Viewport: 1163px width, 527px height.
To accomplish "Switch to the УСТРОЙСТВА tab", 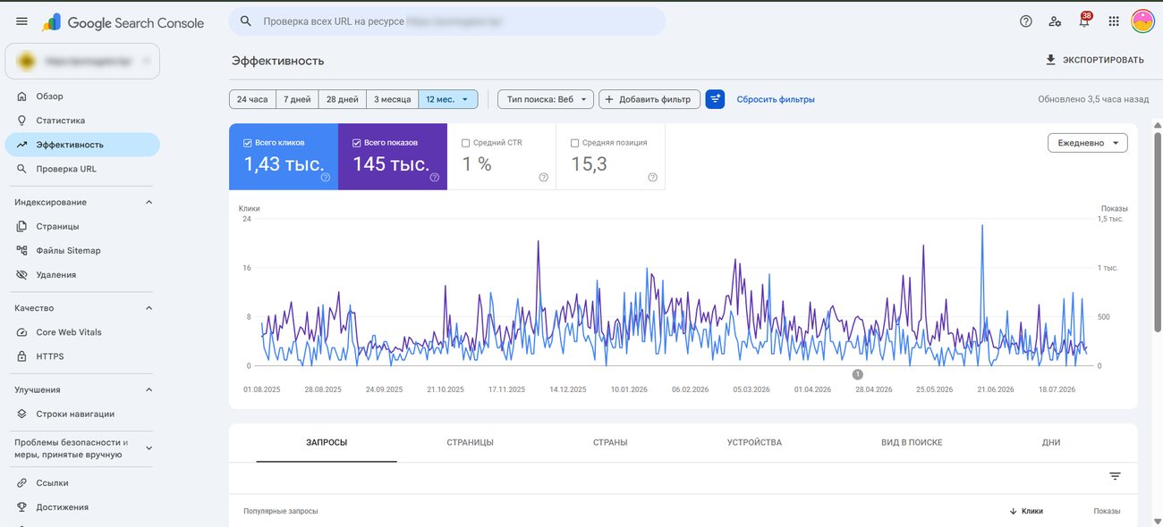I will [x=754, y=442].
